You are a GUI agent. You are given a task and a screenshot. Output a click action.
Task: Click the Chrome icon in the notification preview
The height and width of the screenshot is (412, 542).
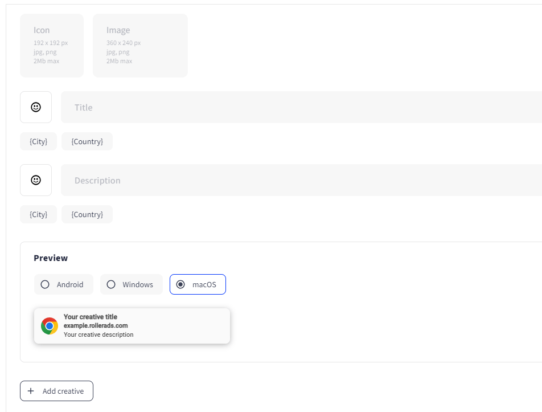tap(50, 326)
